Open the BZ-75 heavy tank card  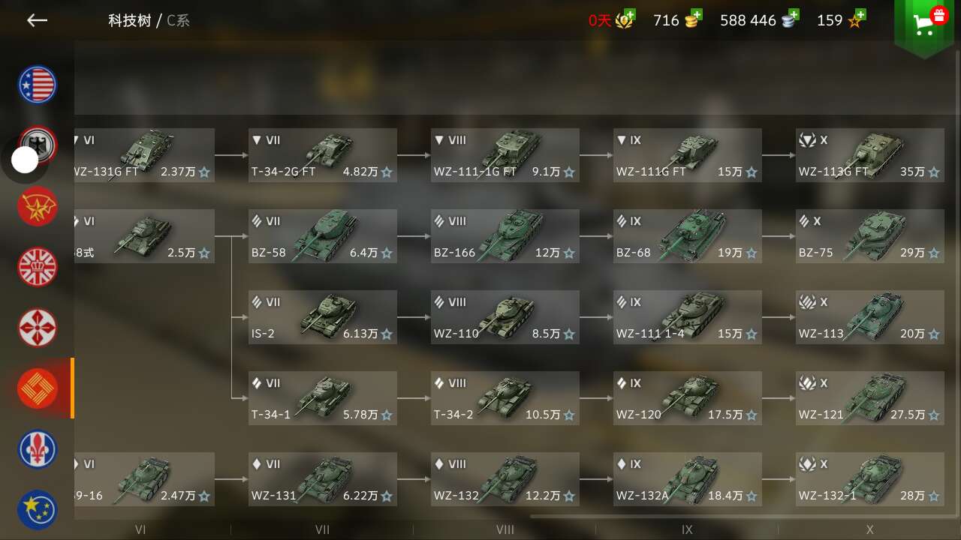(x=869, y=236)
